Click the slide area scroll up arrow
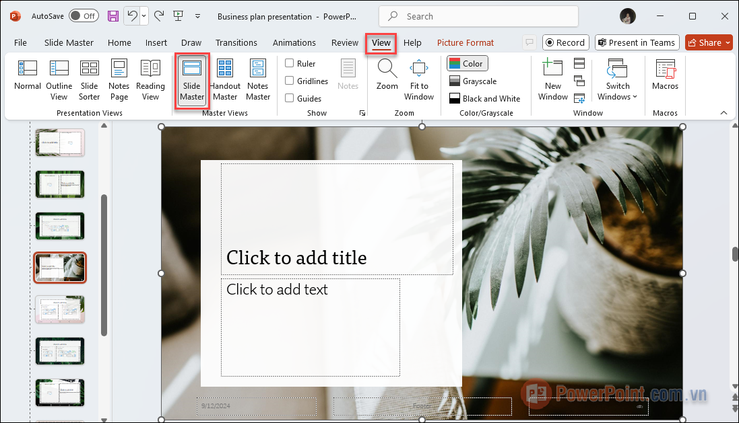The width and height of the screenshot is (739, 423). tap(734, 126)
